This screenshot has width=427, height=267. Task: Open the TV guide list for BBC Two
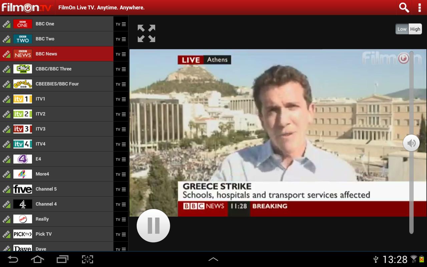coord(121,39)
